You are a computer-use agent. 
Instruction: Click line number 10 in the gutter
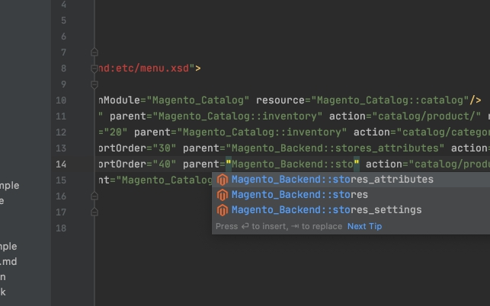[61, 100]
